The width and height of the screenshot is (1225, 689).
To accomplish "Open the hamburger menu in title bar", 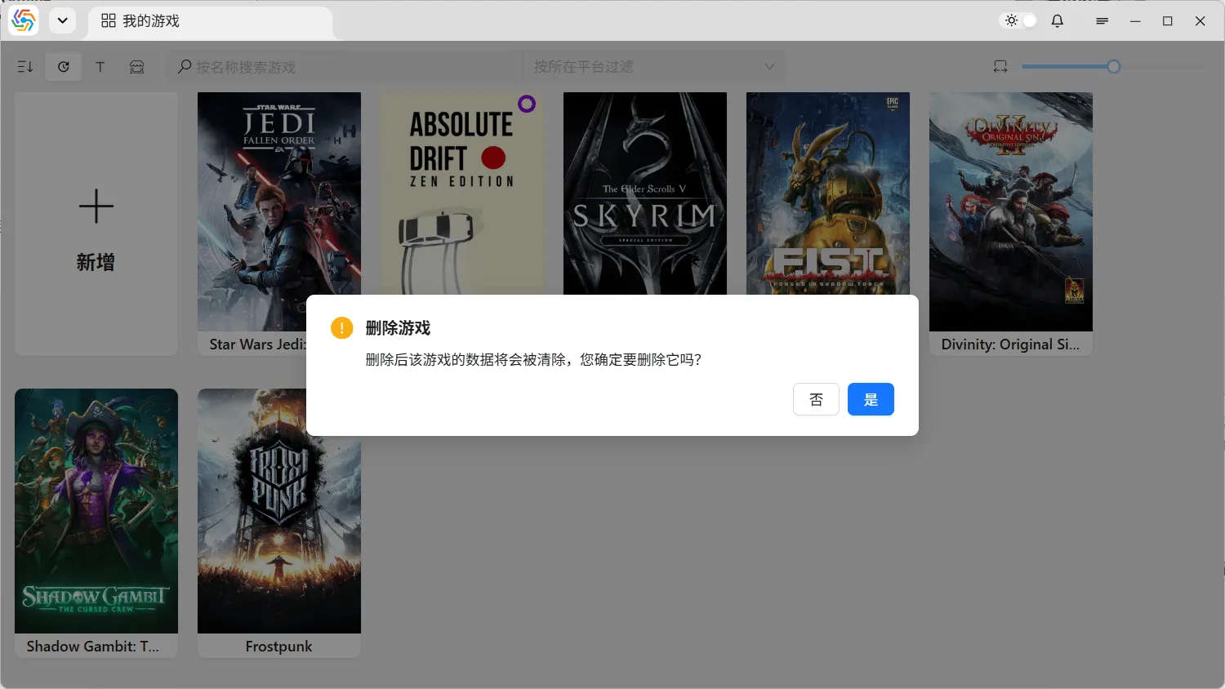I will click(1102, 21).
